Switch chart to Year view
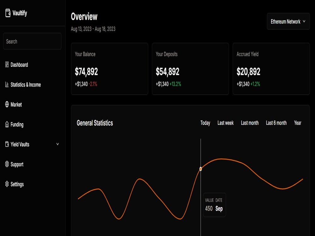 coord(298,123)
